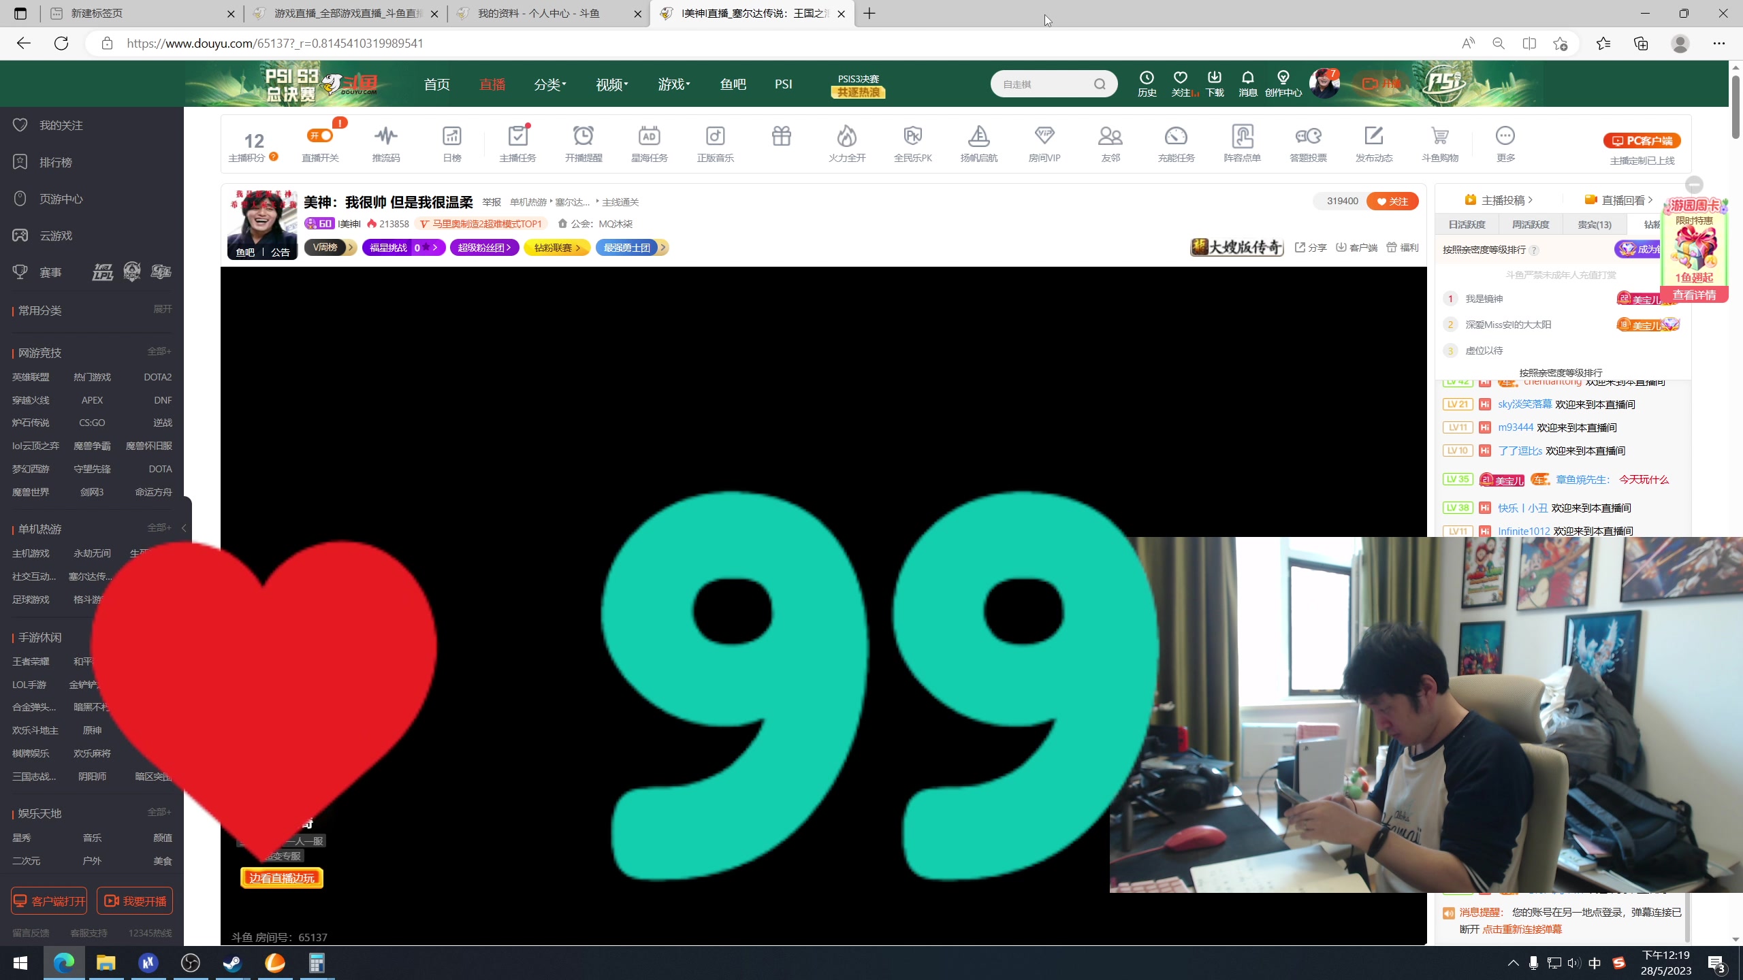Select 直播 in the navigation bar
This screenshot has height=980, width=1743.
point(492,84)
